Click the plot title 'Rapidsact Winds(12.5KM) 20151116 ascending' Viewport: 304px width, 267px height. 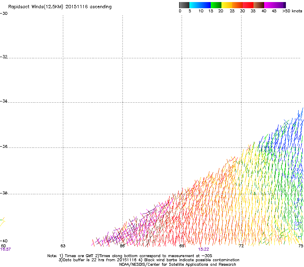click(60, 7)
